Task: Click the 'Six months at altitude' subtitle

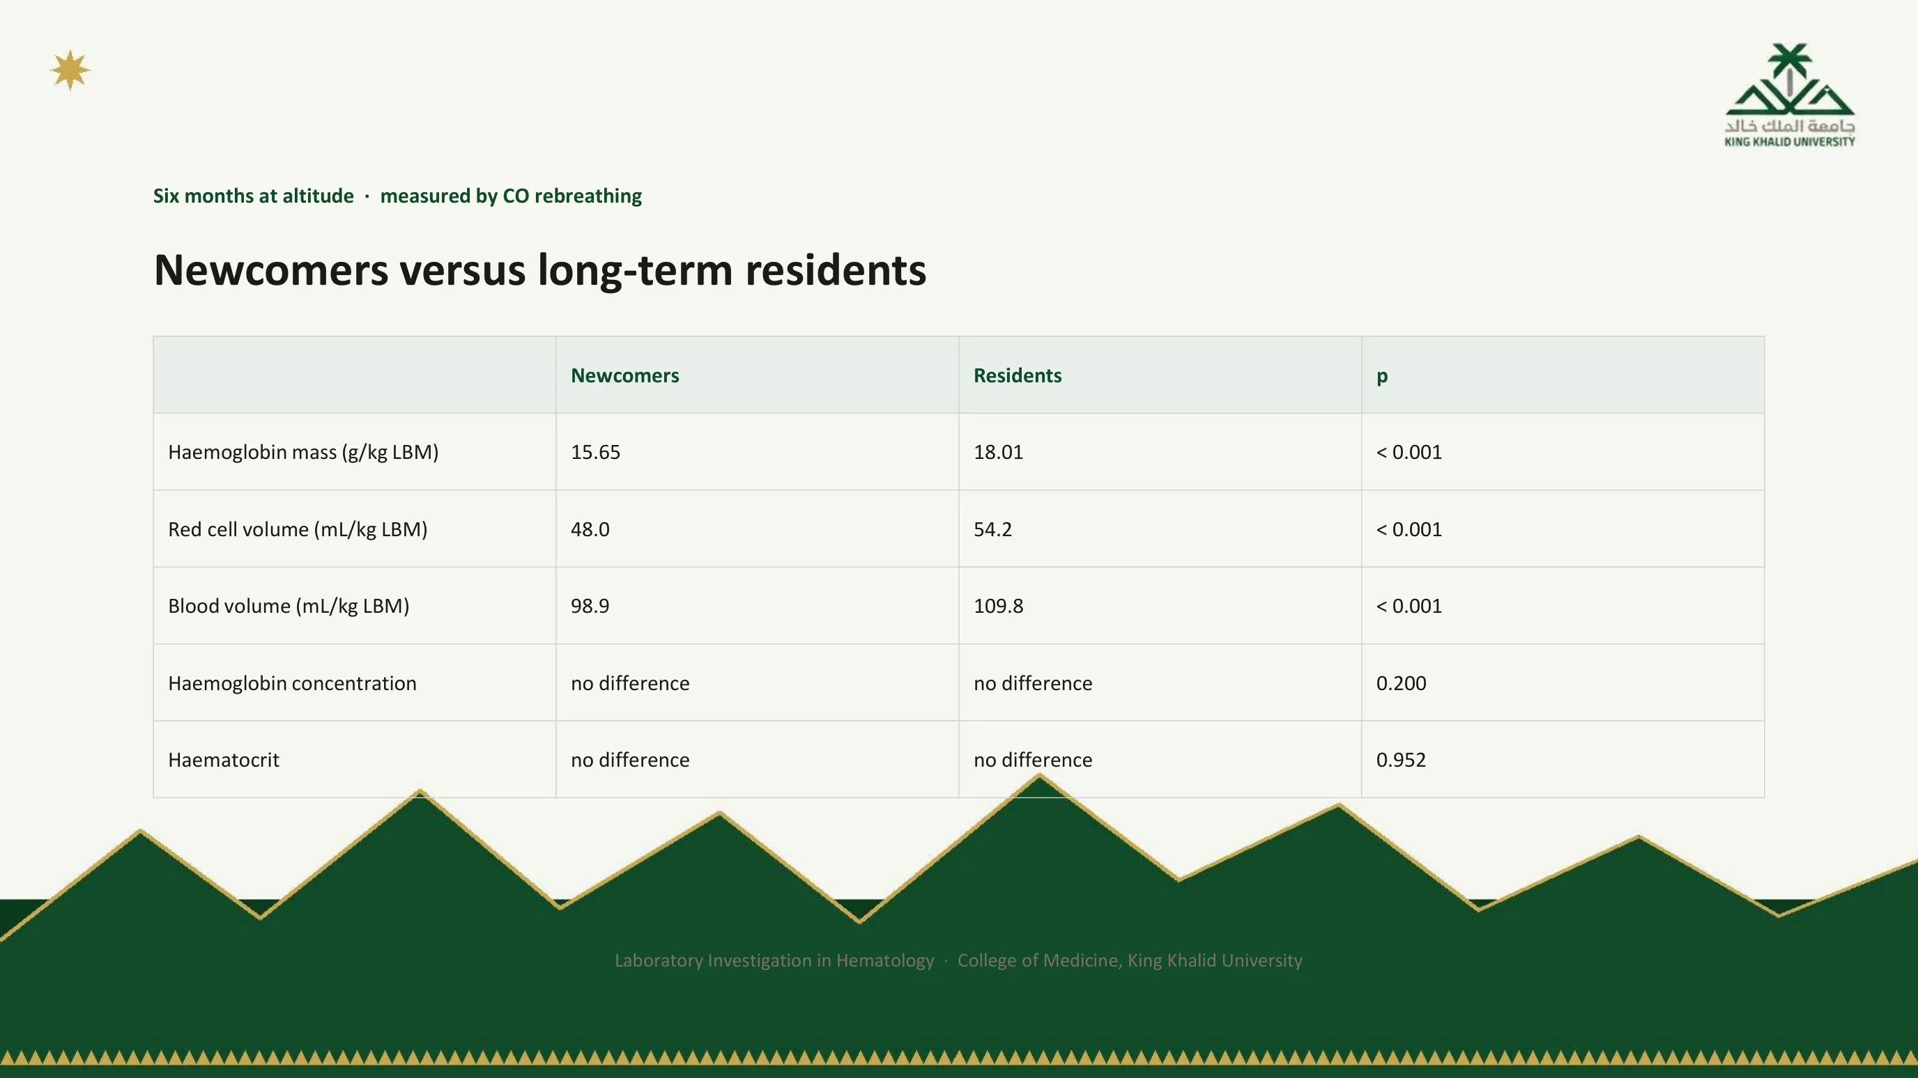Action: click(253, 196)
